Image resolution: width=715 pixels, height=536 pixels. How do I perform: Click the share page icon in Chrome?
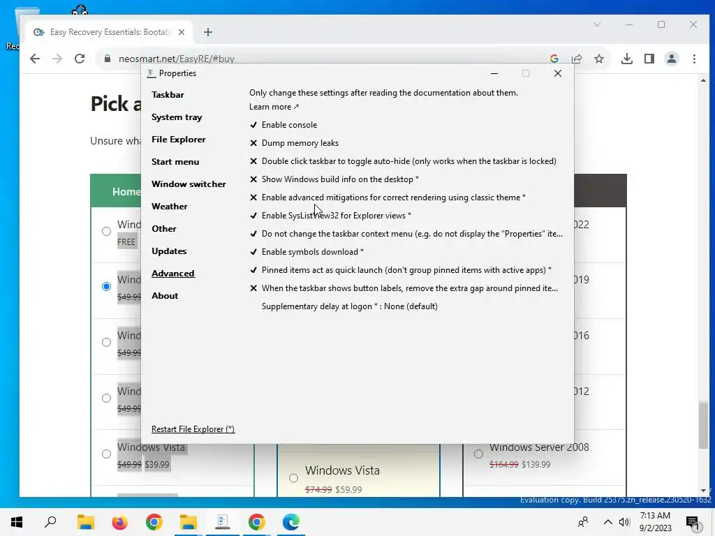577,59
